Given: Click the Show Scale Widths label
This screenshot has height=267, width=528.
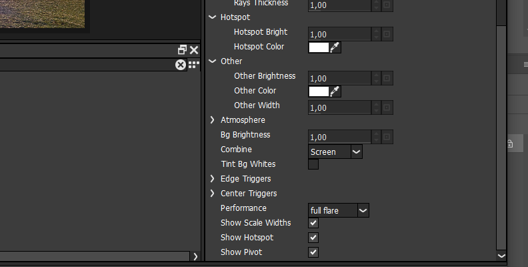Looking at the screenshot, I should point(255,223).
